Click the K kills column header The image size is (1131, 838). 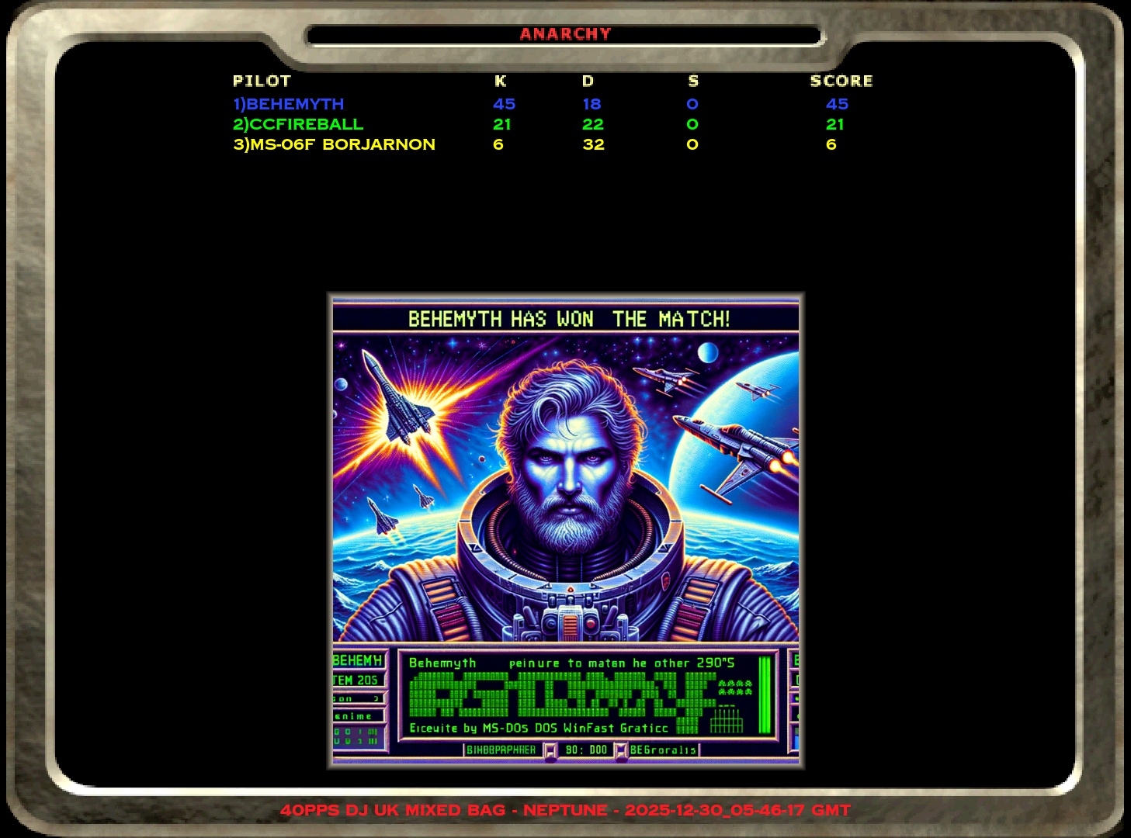501,81
